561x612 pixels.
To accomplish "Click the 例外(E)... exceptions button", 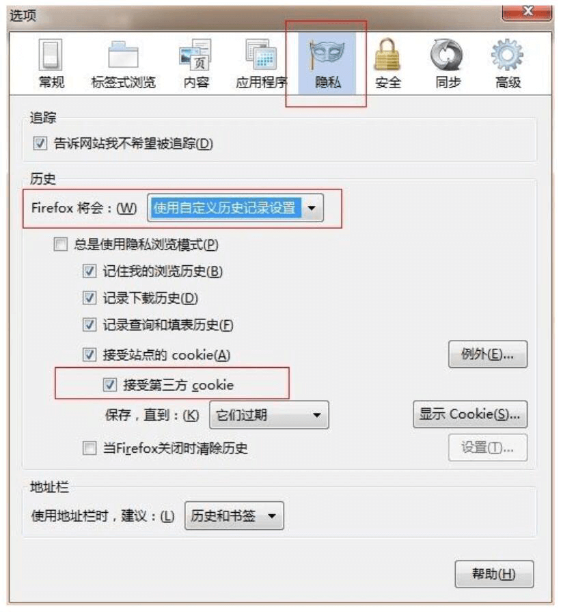I will [x=488, y=354].
